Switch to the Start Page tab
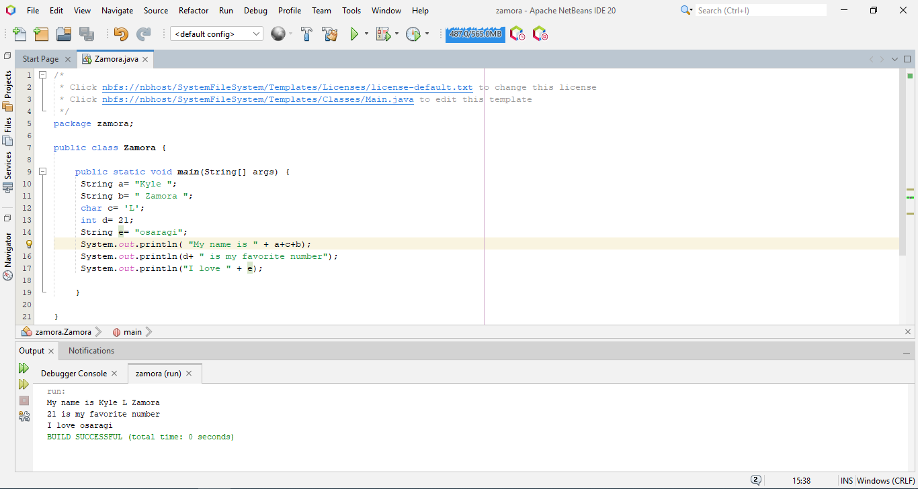The width and height of the screenshot is (918, 489). click(x=40, y=59)
